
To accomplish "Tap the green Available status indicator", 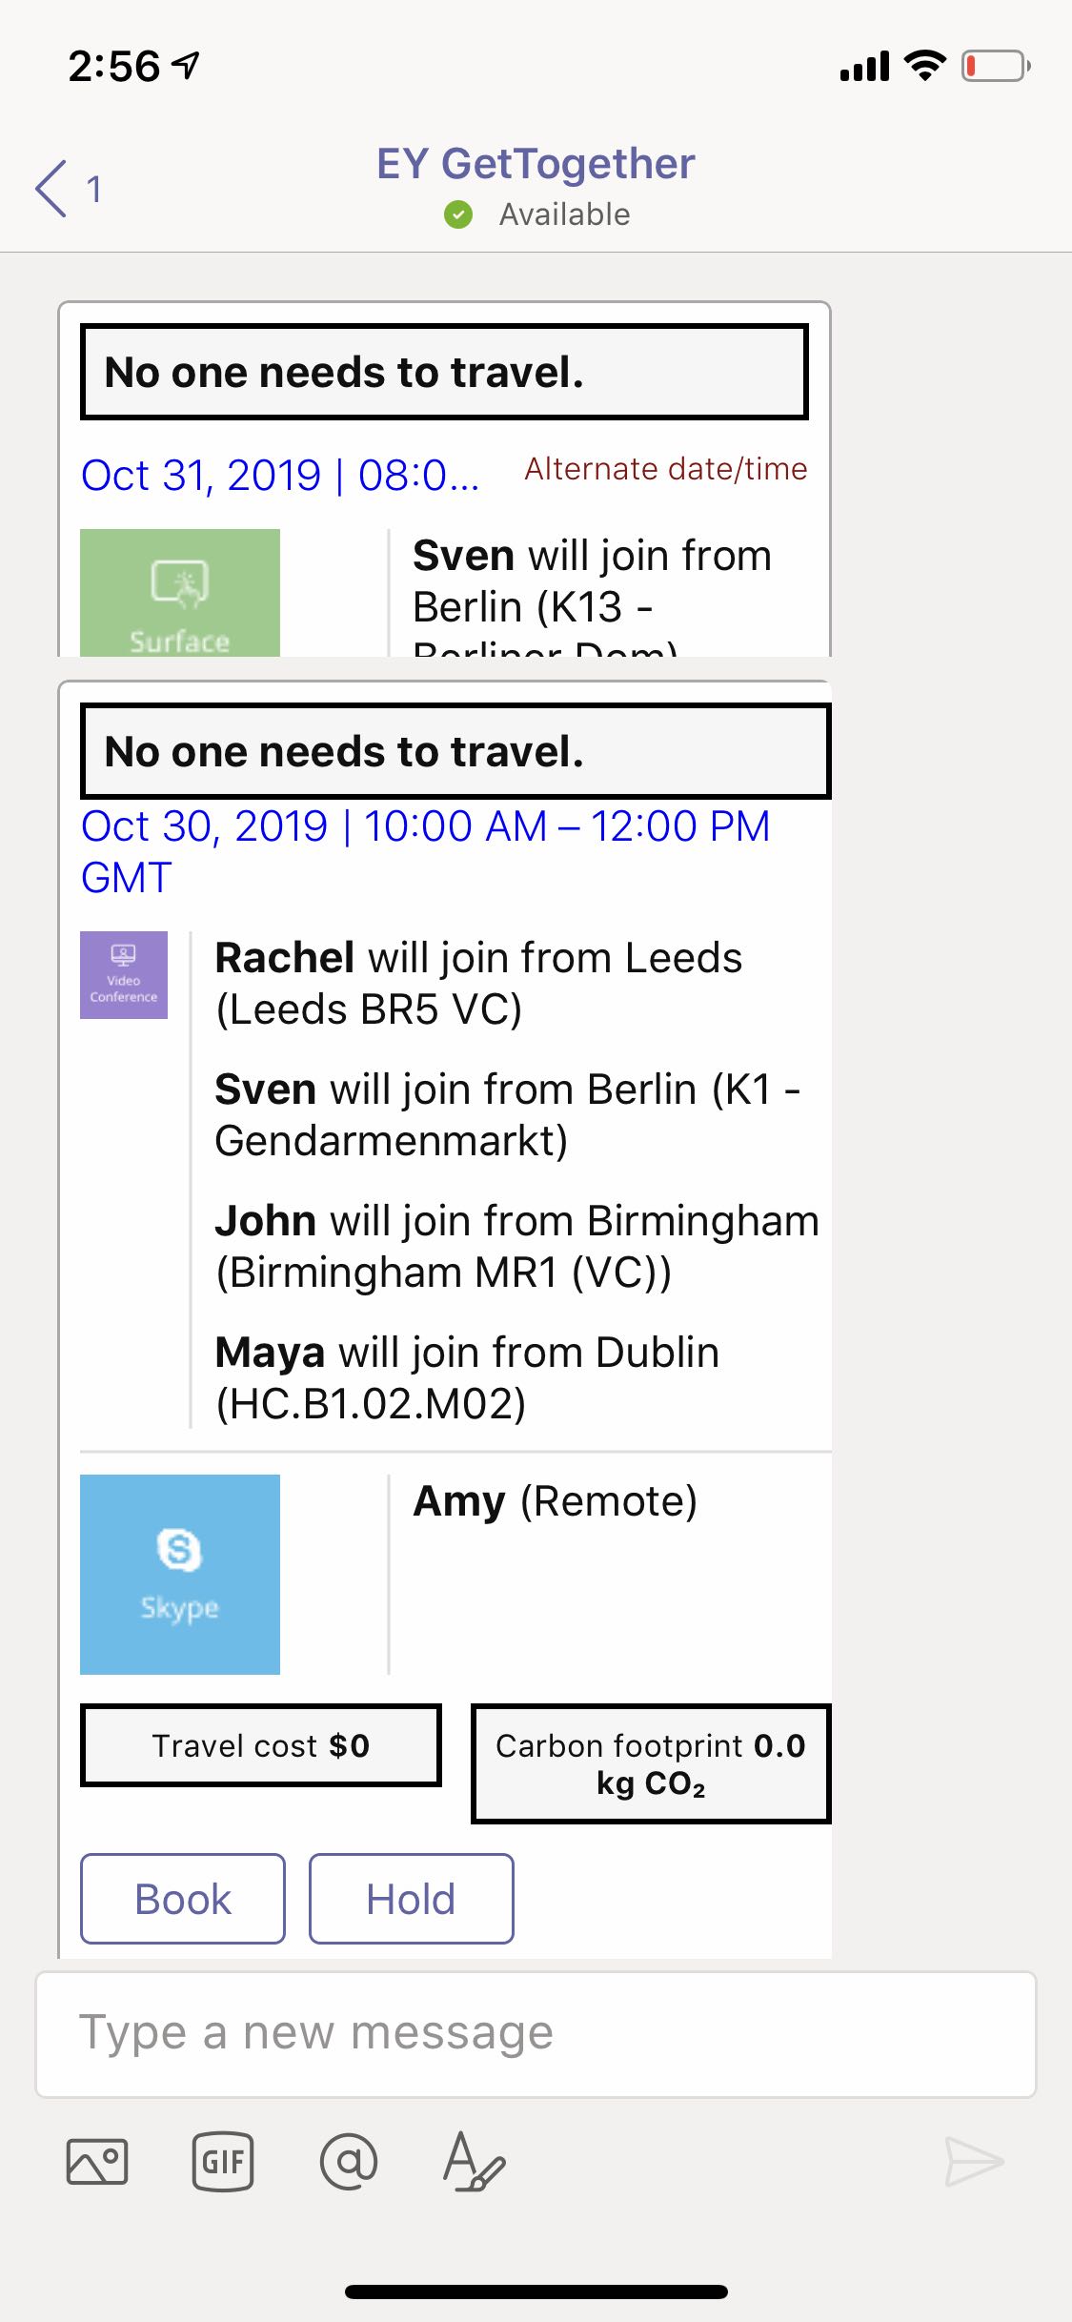I will coord(459,214).
